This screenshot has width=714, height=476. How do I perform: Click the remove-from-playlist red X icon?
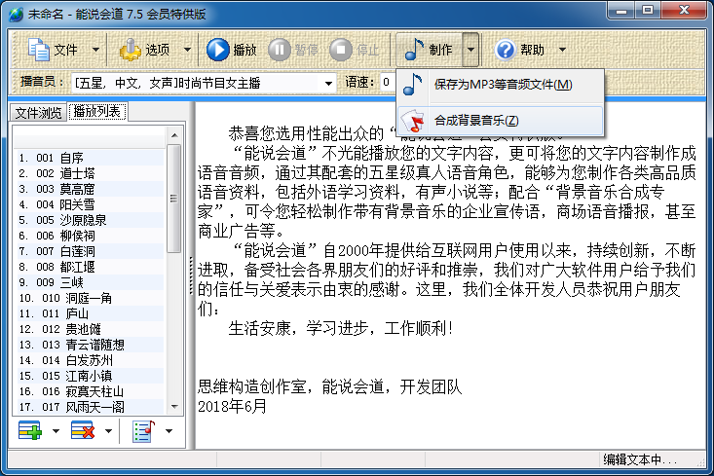(83, 430)
